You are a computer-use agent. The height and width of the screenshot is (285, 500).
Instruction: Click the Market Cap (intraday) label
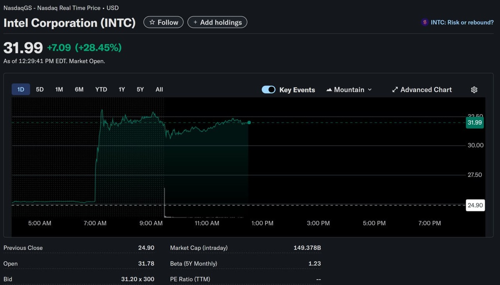pyautogui.click(x=199, y=248)
